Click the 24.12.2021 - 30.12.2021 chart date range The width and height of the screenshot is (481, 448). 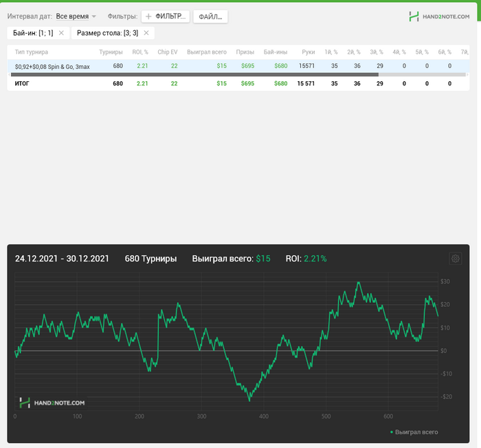(x=62, y=259)
